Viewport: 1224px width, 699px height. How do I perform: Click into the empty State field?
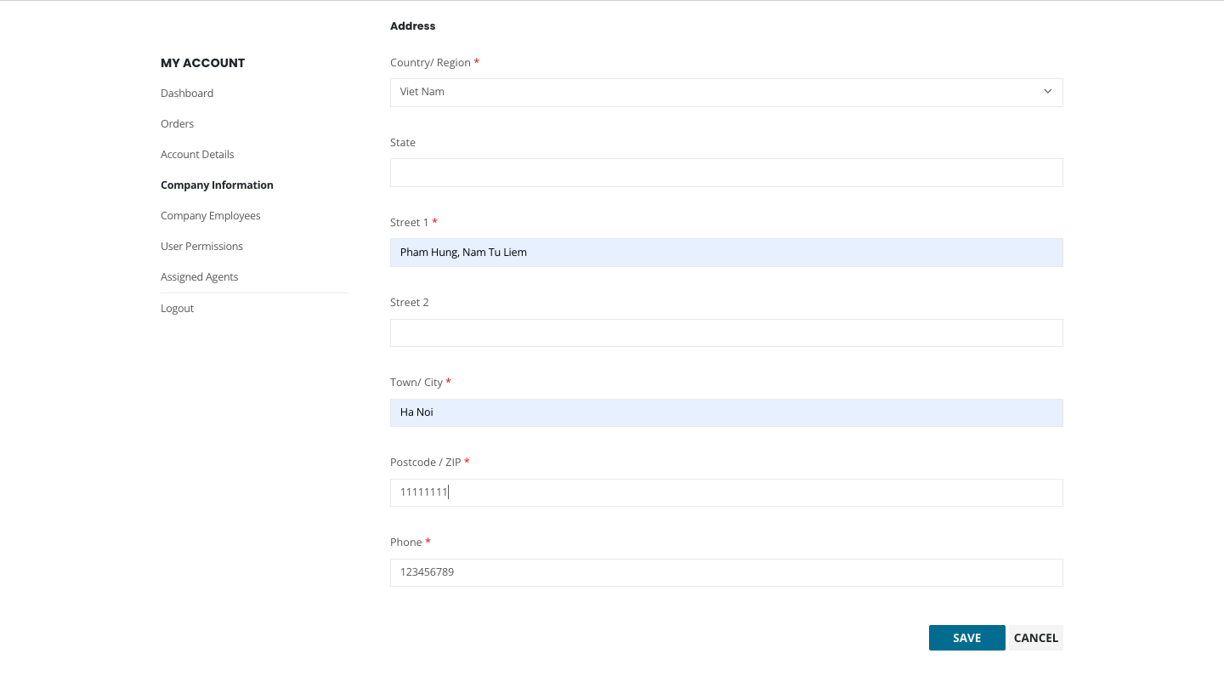(x=726, y=173)
